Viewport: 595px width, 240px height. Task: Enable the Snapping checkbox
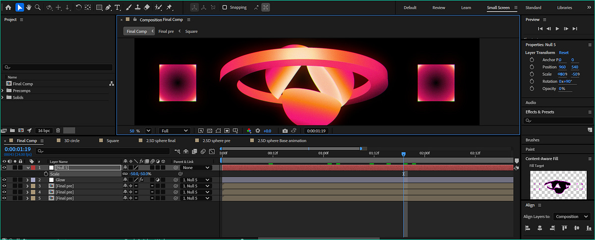[225, 7]
